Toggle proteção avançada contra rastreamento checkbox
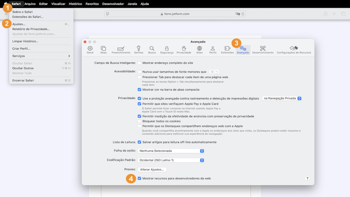350x197 pixels. point(139,99)
